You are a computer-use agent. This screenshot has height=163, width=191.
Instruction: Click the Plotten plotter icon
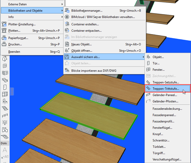click(x=4, y=30)
